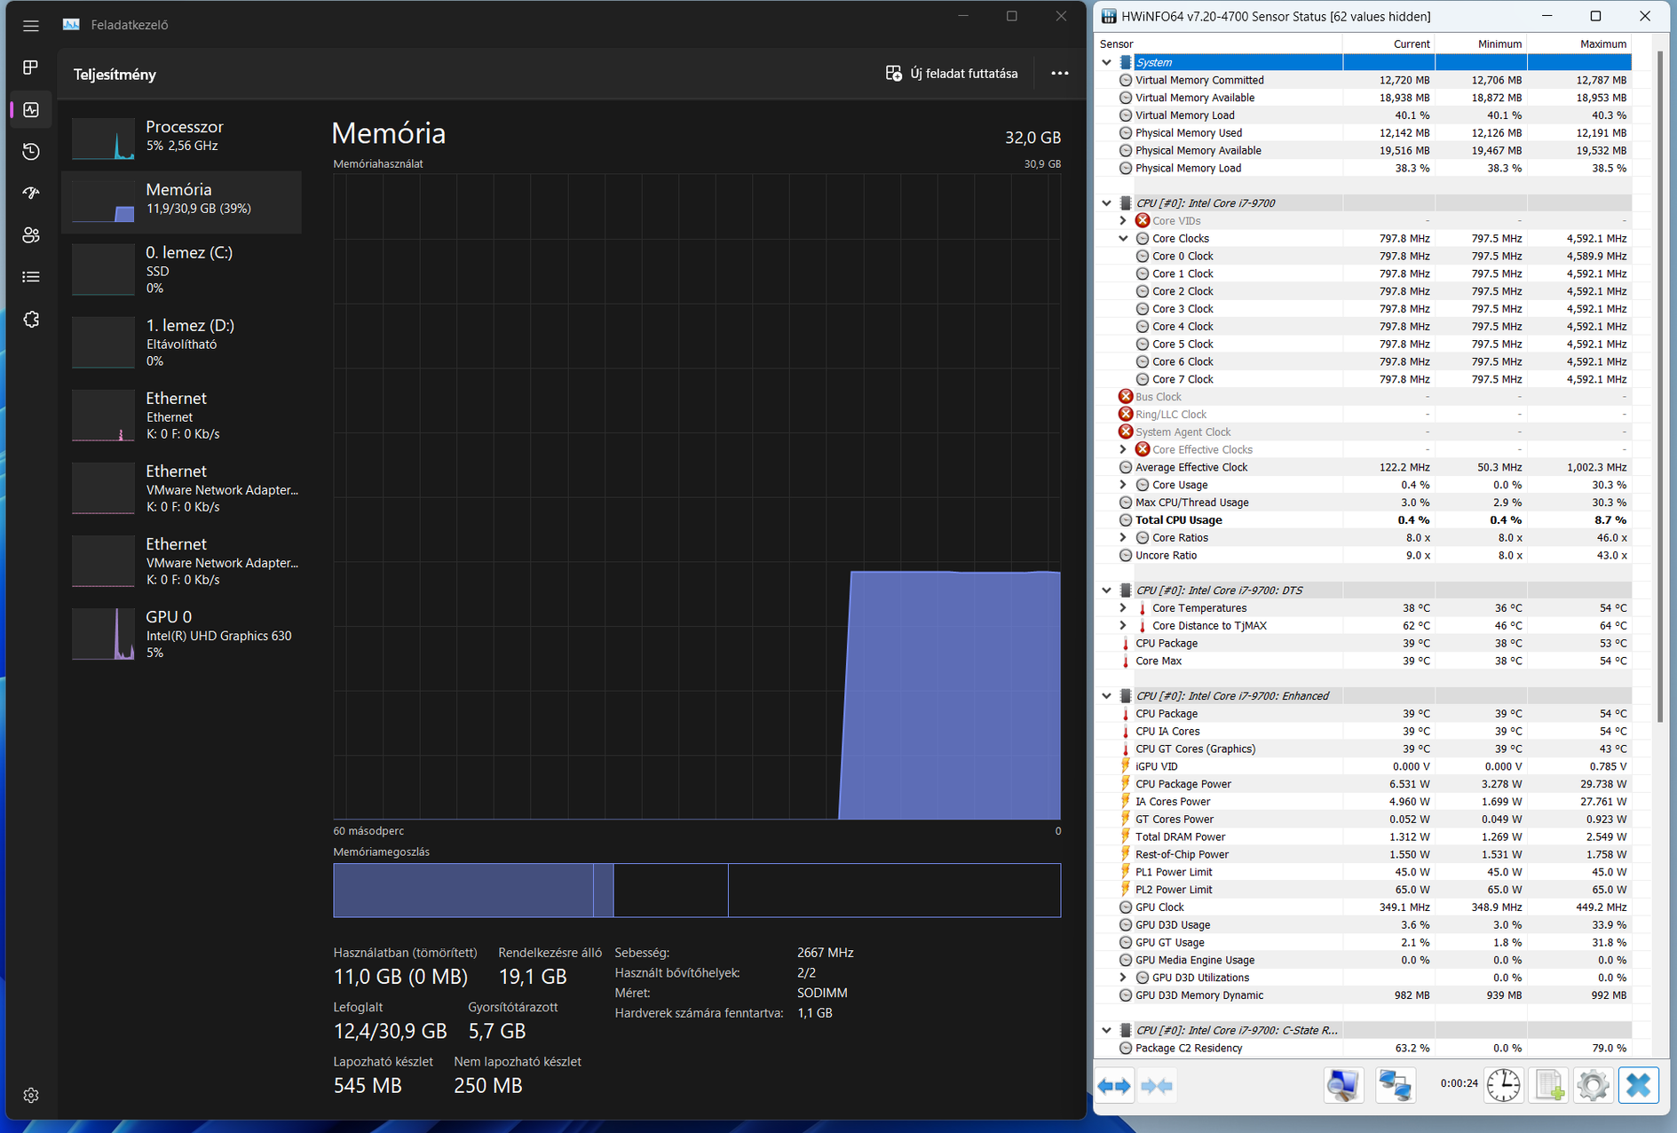Click HWiNFO remote monitor icon

pos(1343,1086)
